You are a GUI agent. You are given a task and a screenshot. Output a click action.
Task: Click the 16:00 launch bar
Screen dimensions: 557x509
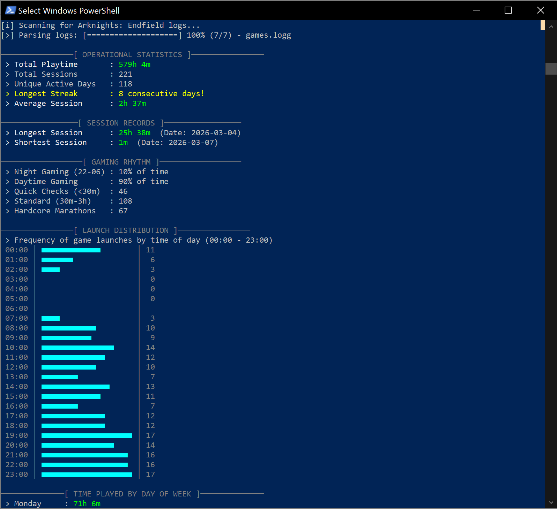point(60,406)
